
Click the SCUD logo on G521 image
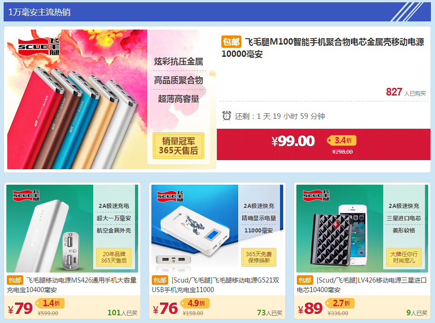[x=170, y=196]
